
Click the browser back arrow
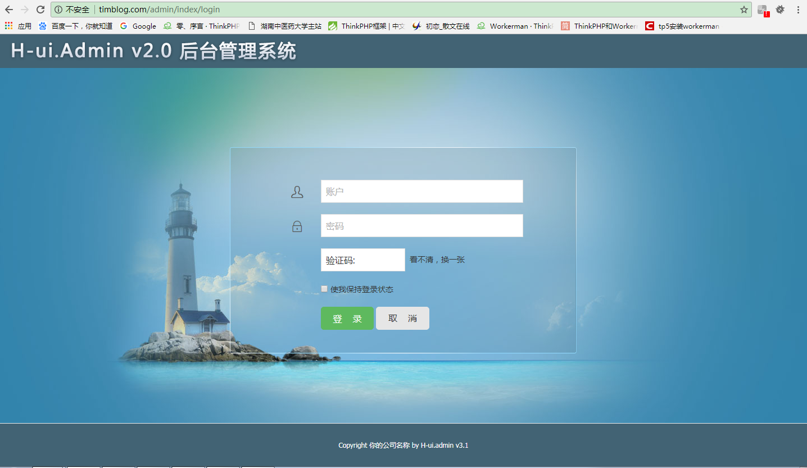click(x=9, y=10)
